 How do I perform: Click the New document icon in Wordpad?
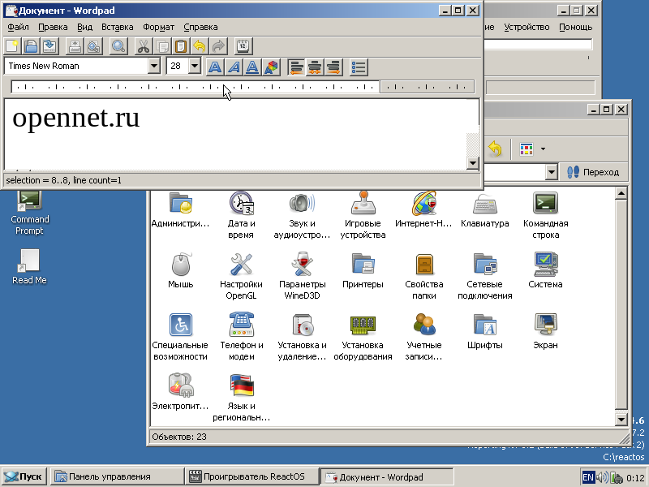pos(13,46)
